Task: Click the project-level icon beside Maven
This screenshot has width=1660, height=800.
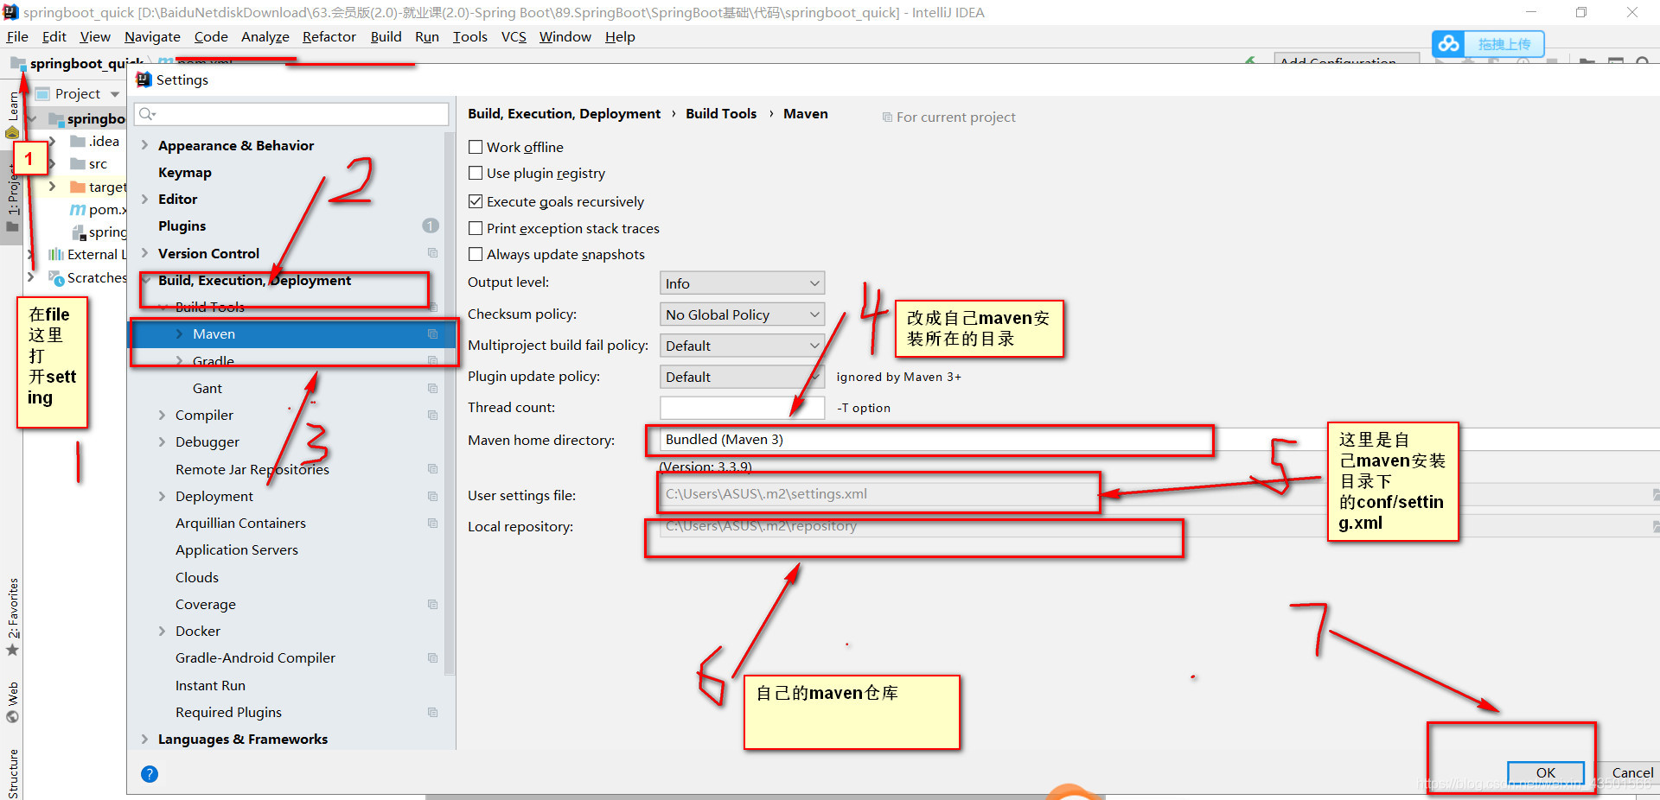Action: 432,334
